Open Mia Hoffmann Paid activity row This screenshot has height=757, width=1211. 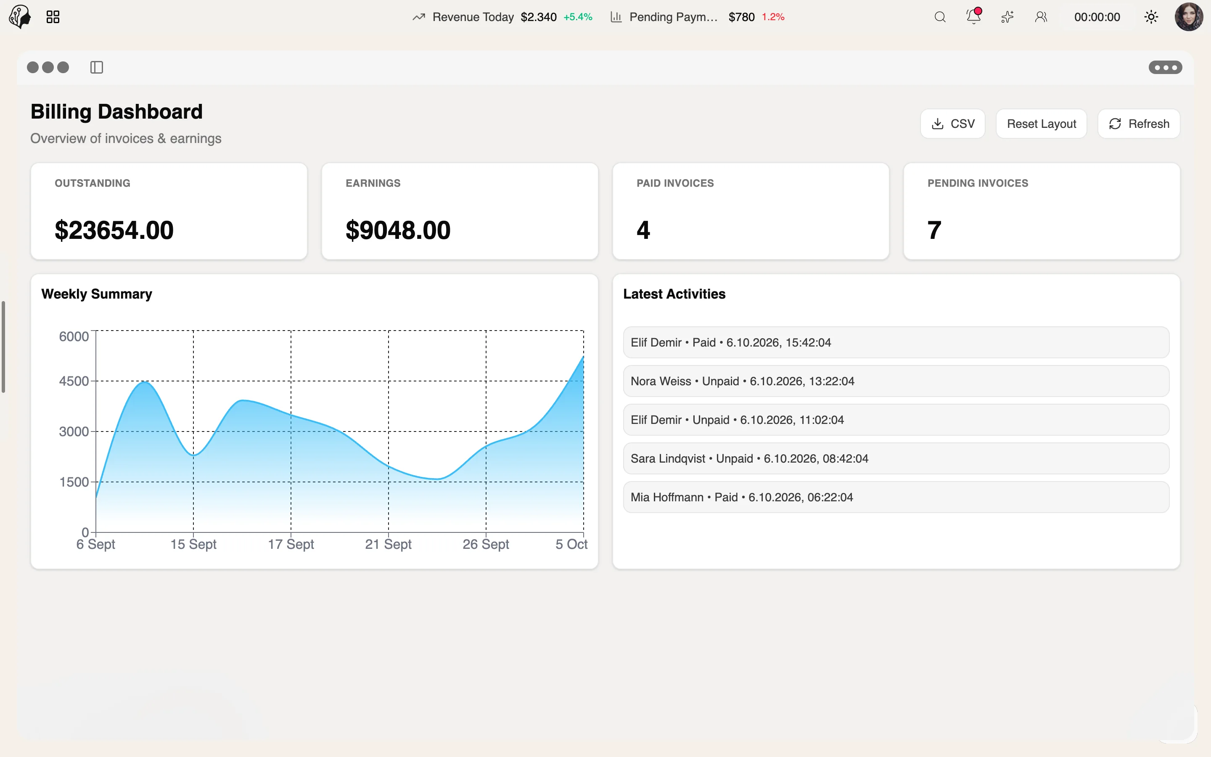click(896, 497)
